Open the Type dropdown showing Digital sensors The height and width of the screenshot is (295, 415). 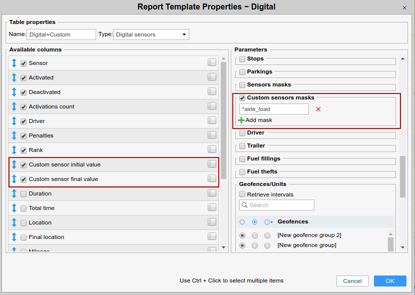click(x=151, y=34)
